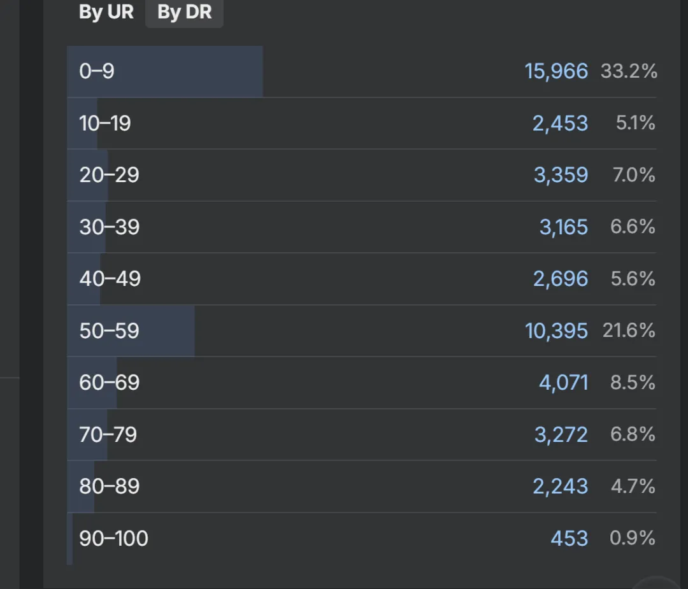Select the 60–69 range label

(109, 383)
